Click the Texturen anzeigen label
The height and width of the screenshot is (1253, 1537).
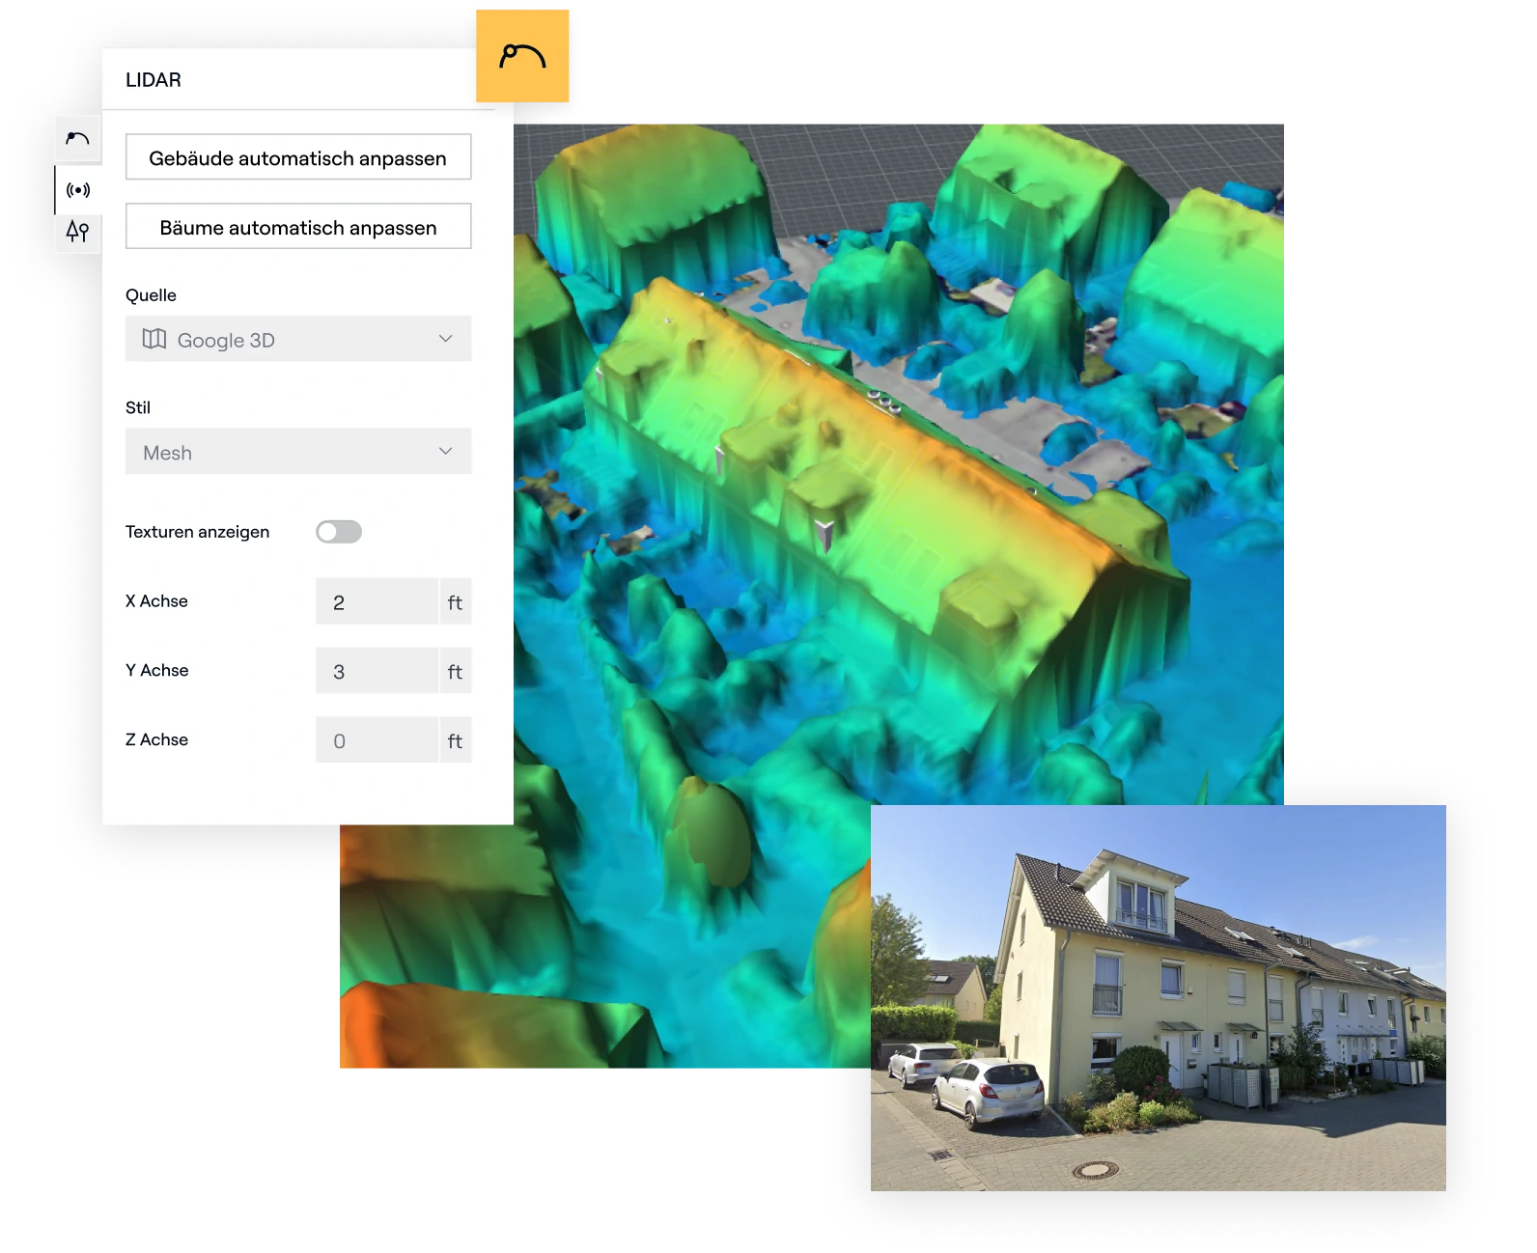(198, 532)
